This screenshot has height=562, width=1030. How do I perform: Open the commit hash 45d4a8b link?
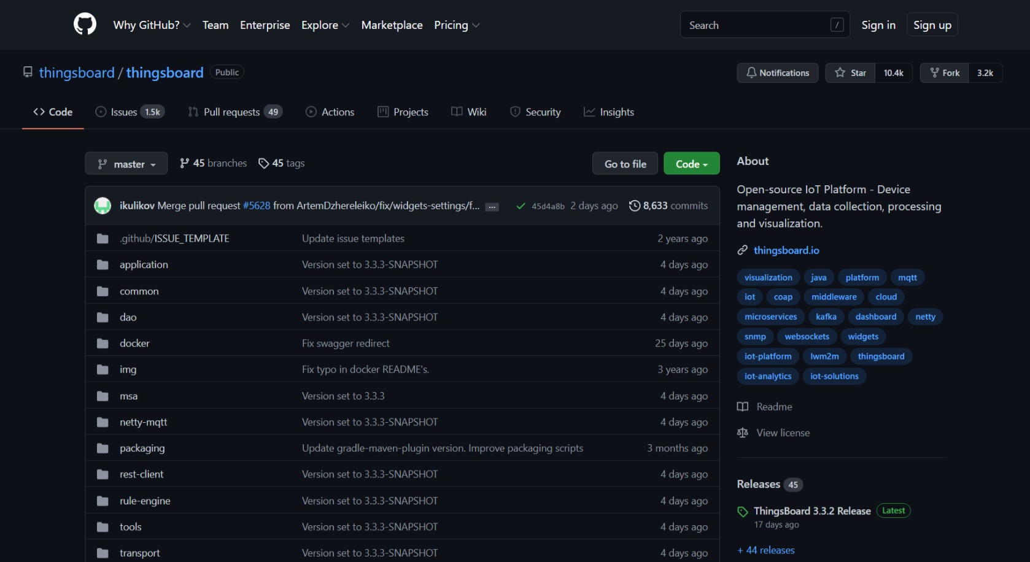tap(548, 206)
